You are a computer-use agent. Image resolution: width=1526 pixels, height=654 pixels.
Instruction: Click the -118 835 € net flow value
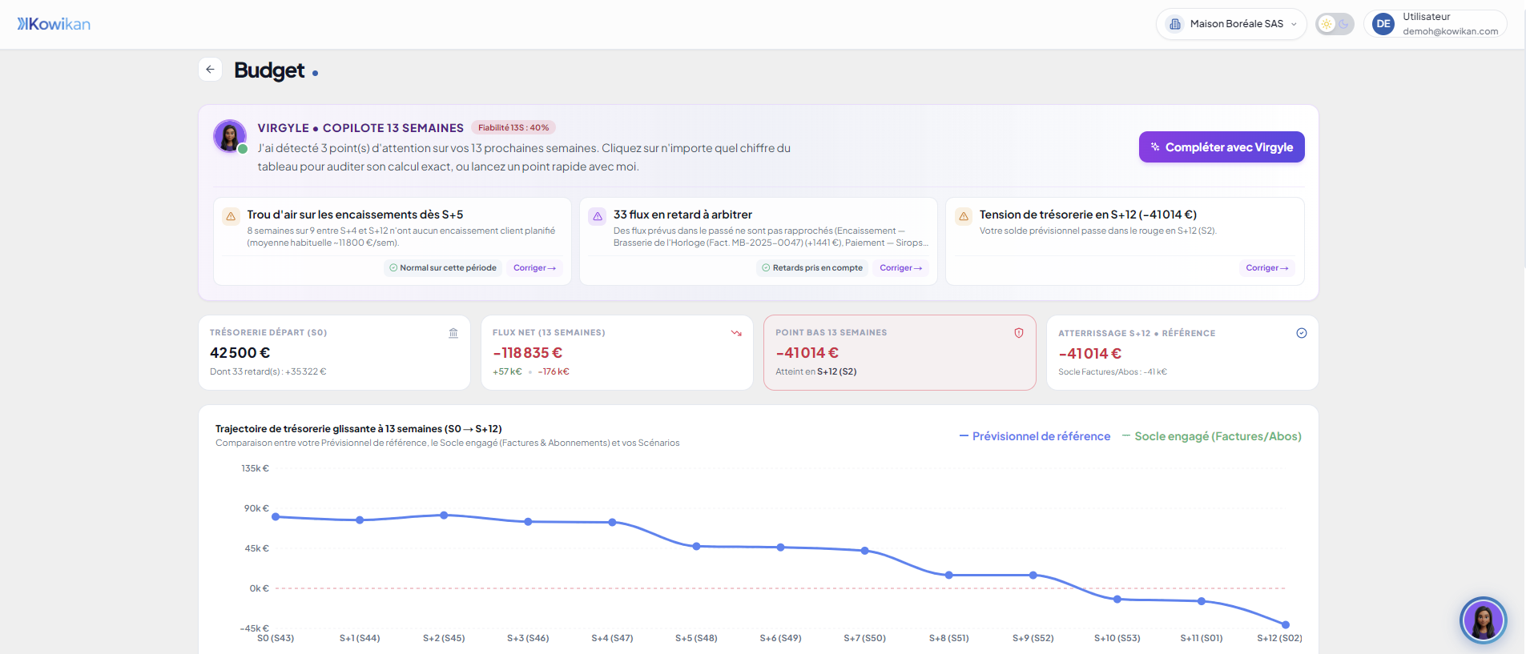click(528, 353)
